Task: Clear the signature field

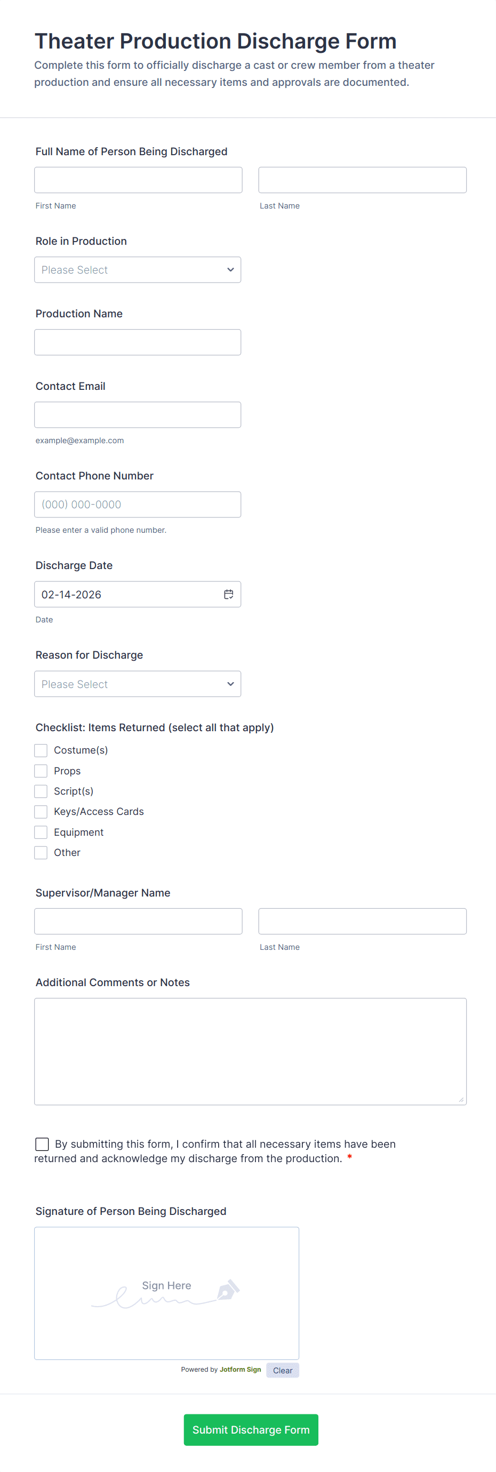Action: tap(282, 1370)
